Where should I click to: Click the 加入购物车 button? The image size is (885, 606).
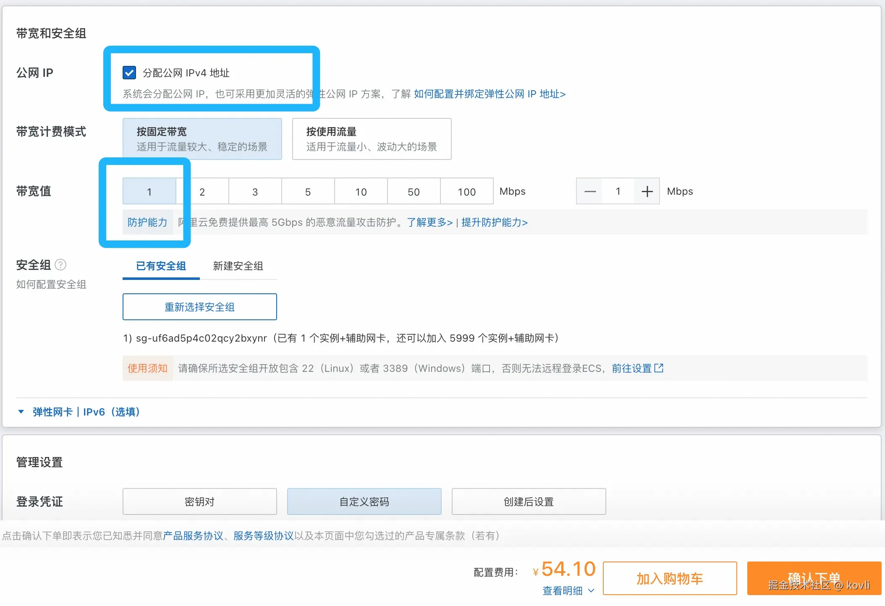coord(670,578)
